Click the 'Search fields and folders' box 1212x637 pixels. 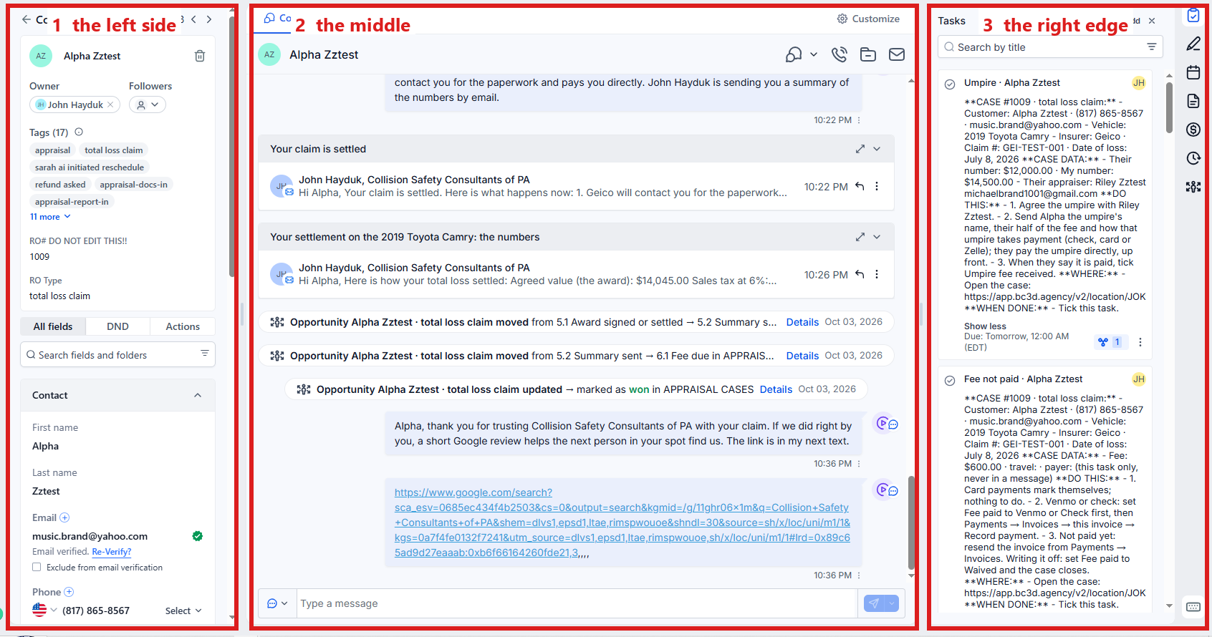(x=118, y=354)
